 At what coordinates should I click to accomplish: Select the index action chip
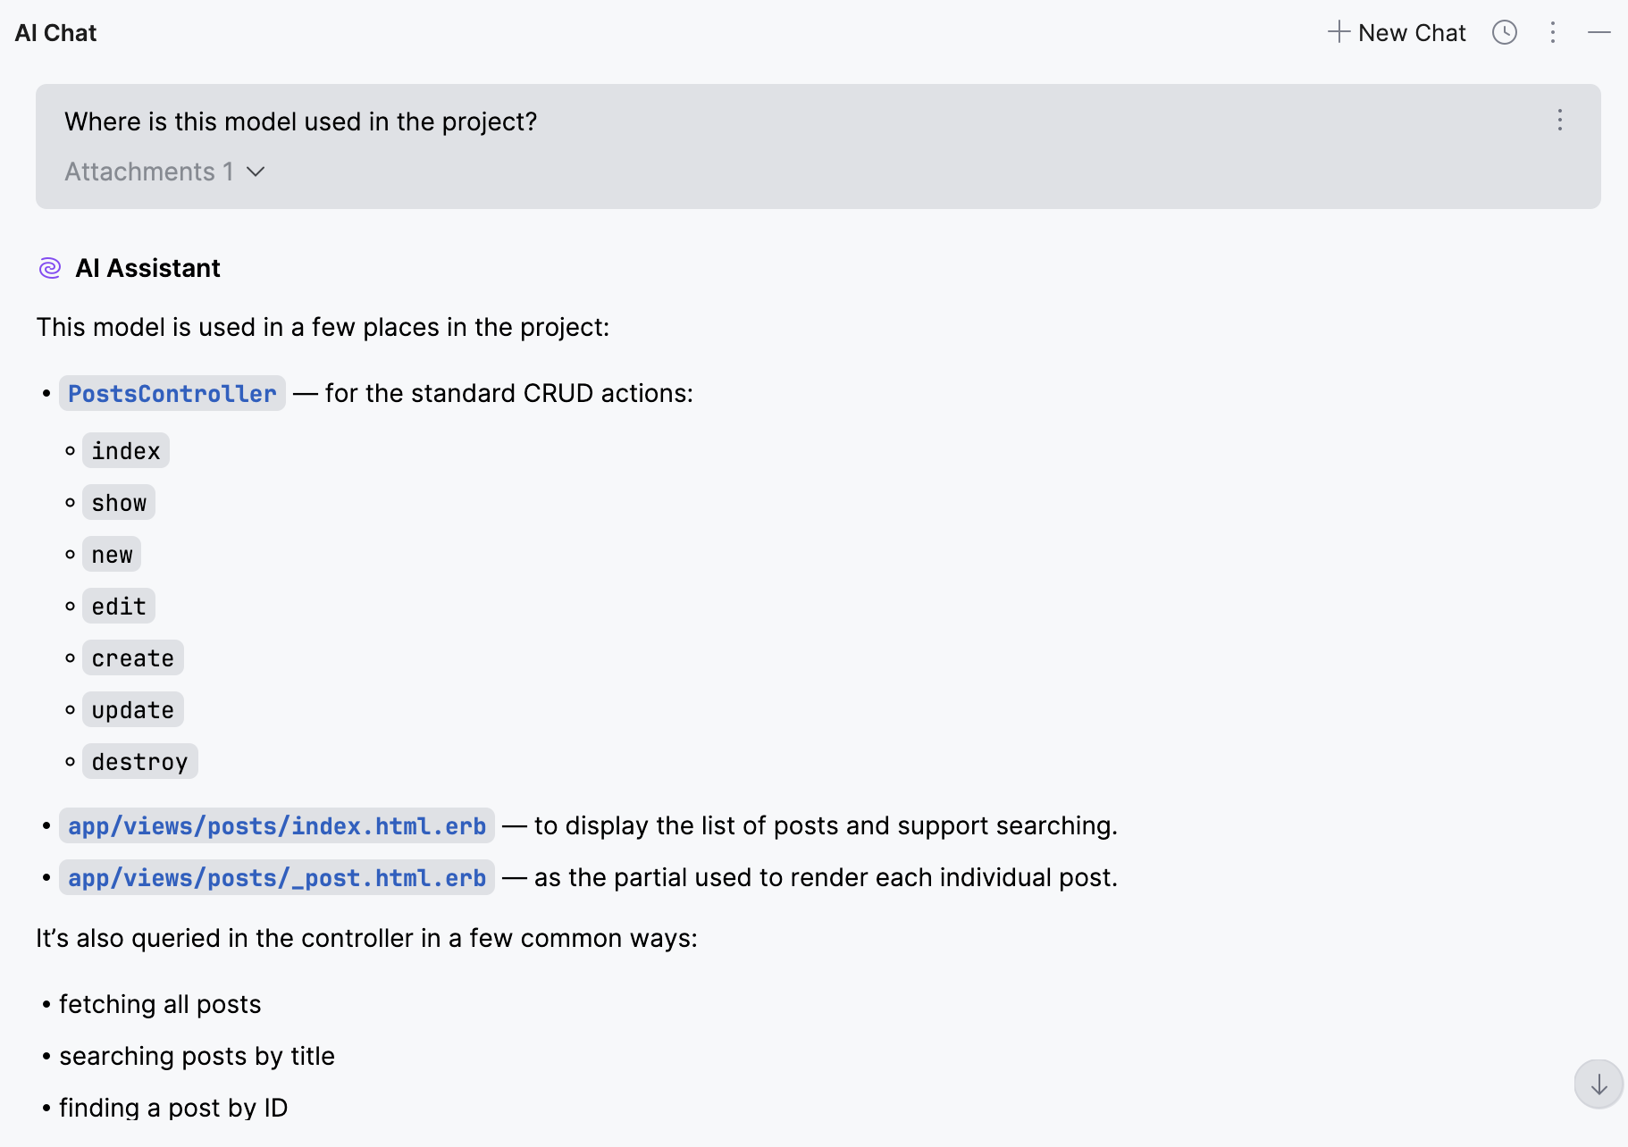tap(125, 450)
